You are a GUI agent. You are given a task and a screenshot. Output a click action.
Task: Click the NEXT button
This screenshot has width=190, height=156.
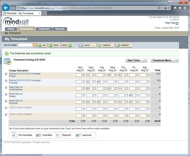(67, 45)
